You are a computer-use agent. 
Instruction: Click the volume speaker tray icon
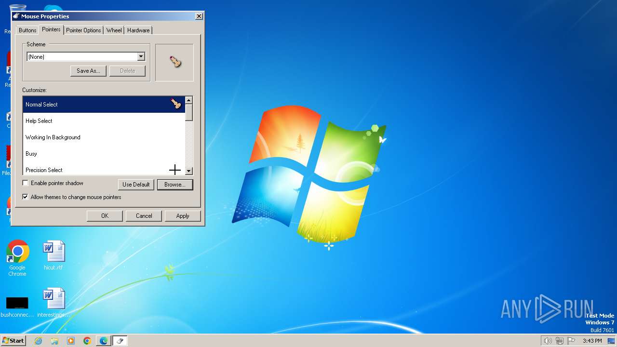tap(548, 341)
